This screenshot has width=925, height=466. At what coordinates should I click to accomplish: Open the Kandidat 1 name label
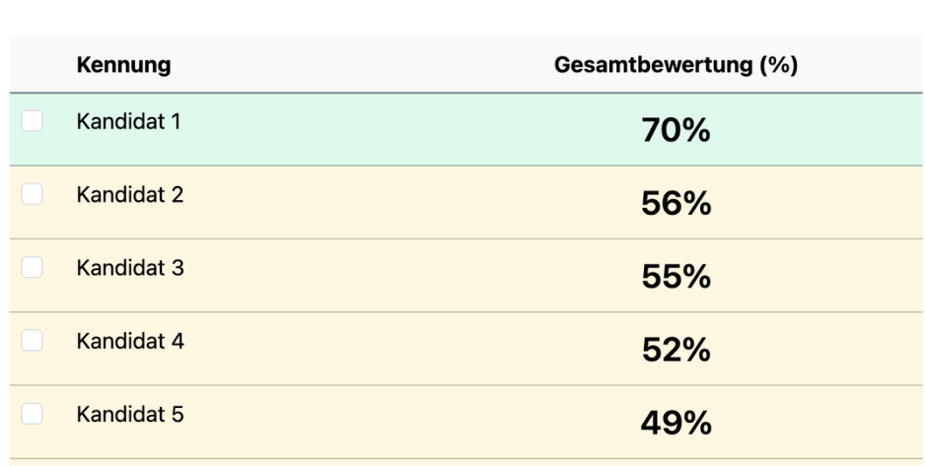coord(128,121)
